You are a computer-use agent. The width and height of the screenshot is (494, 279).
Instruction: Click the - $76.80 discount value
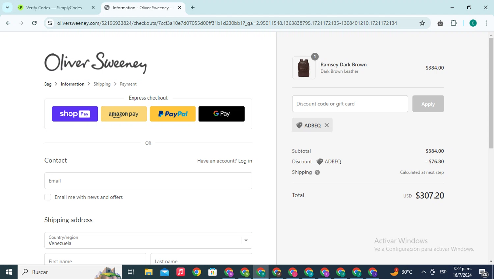434,161
